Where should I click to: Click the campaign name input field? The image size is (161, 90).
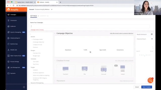(90, 26)
